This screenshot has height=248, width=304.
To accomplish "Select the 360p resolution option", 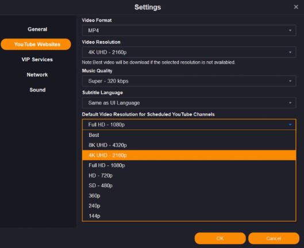I will (189, 196).
